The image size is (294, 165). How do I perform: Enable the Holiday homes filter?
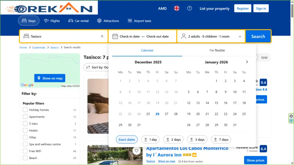(25, 110)
